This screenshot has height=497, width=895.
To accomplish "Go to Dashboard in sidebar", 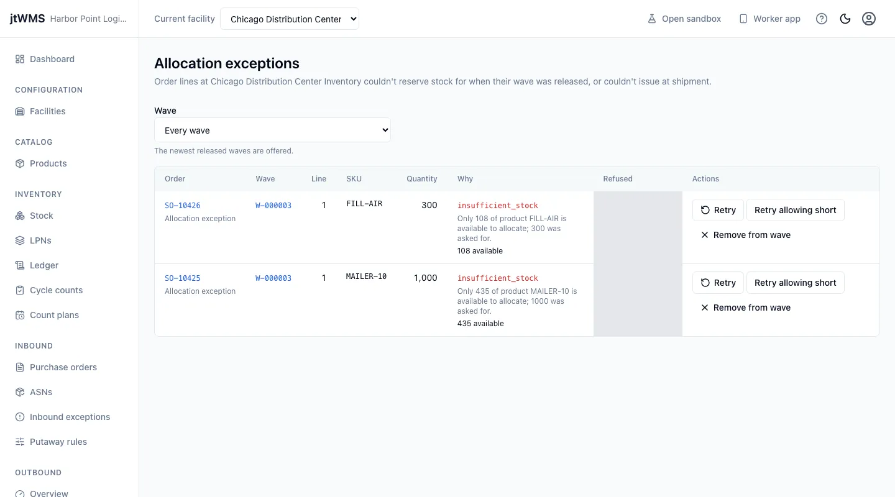I will click(69, 59).
